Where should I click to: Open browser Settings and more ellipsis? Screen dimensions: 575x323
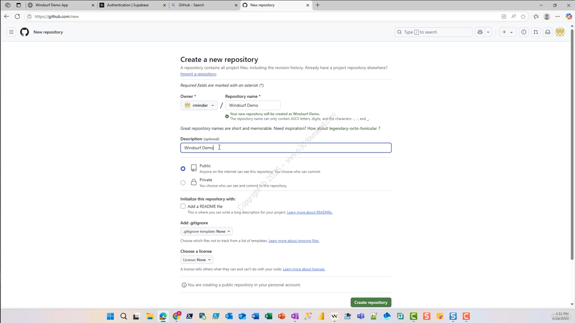click(557, 16)
